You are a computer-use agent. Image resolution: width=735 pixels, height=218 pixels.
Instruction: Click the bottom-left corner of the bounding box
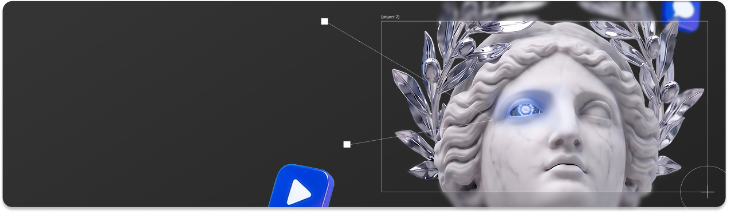point(382,192)
